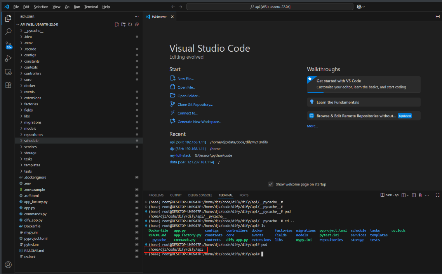Screen dimensions: 442x274
Task: Open Get started with VS Code walkthrough
Action: 364,84
